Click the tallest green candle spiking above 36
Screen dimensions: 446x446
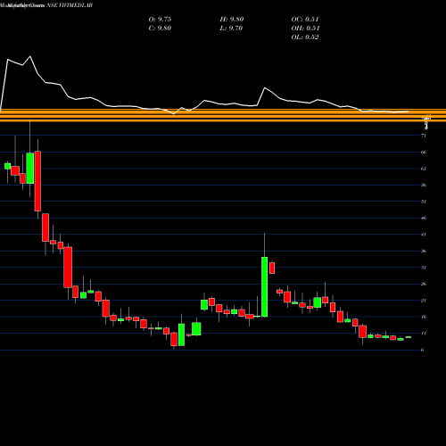[x=264, y=286]
